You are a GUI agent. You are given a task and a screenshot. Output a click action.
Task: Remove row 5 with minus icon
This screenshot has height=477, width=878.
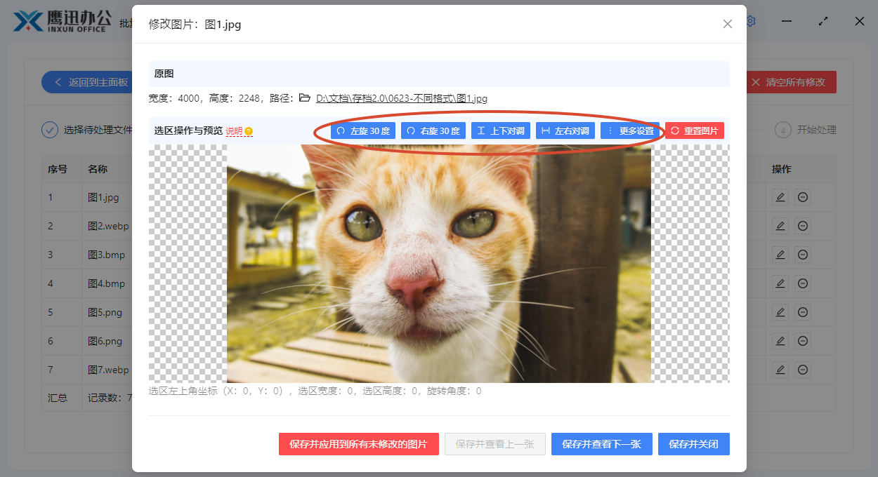click(x=803, y=312)
